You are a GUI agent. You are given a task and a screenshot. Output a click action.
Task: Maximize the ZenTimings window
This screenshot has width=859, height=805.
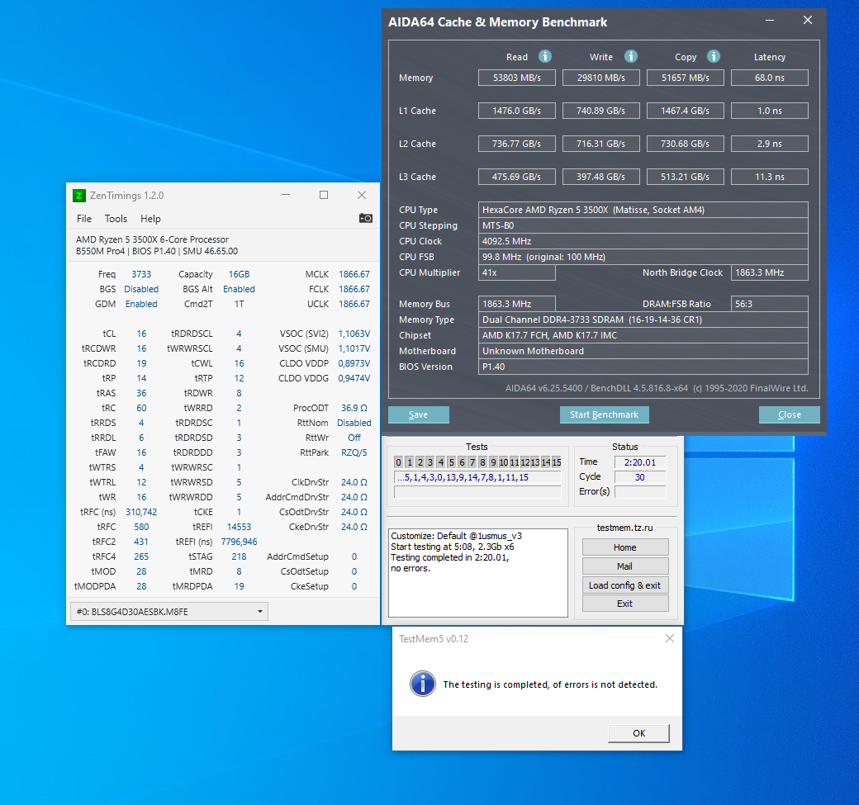324,195
